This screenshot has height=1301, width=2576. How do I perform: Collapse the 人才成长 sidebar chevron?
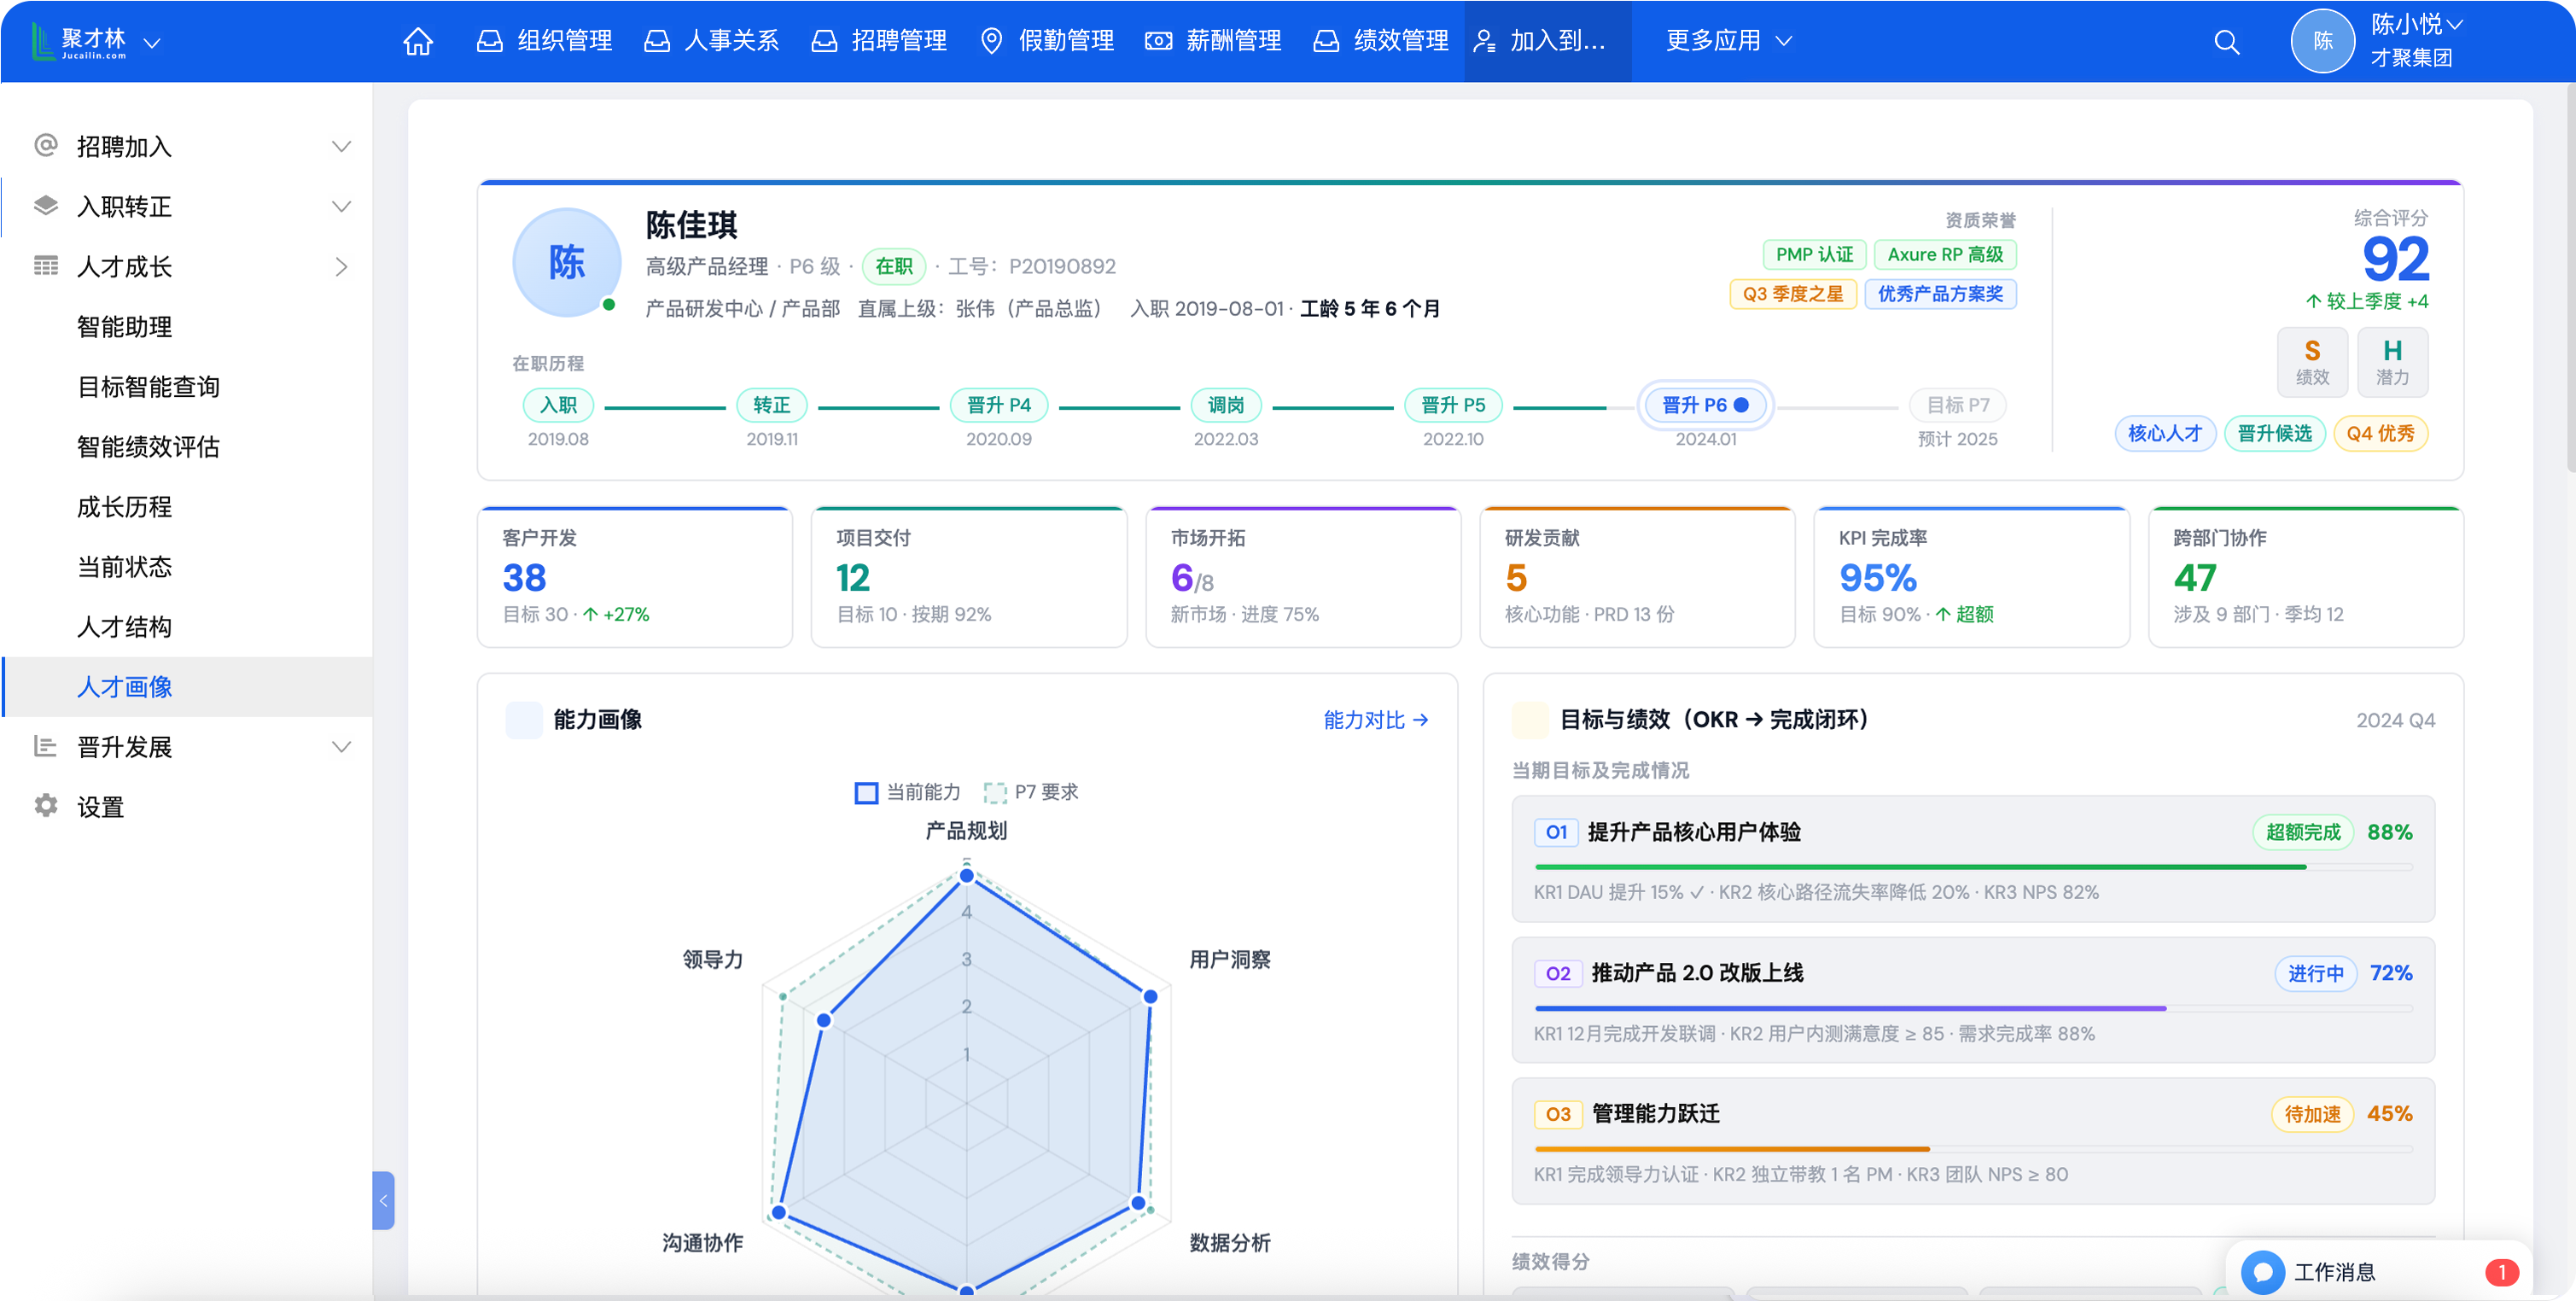(341, 267)
